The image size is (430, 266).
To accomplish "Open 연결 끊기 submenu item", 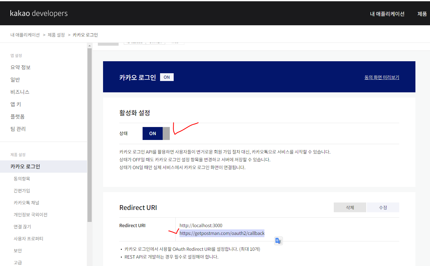I will [x=22, y=227].
